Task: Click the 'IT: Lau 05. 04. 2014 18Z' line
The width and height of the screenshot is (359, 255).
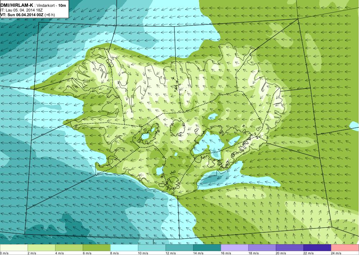Action: 22,10
